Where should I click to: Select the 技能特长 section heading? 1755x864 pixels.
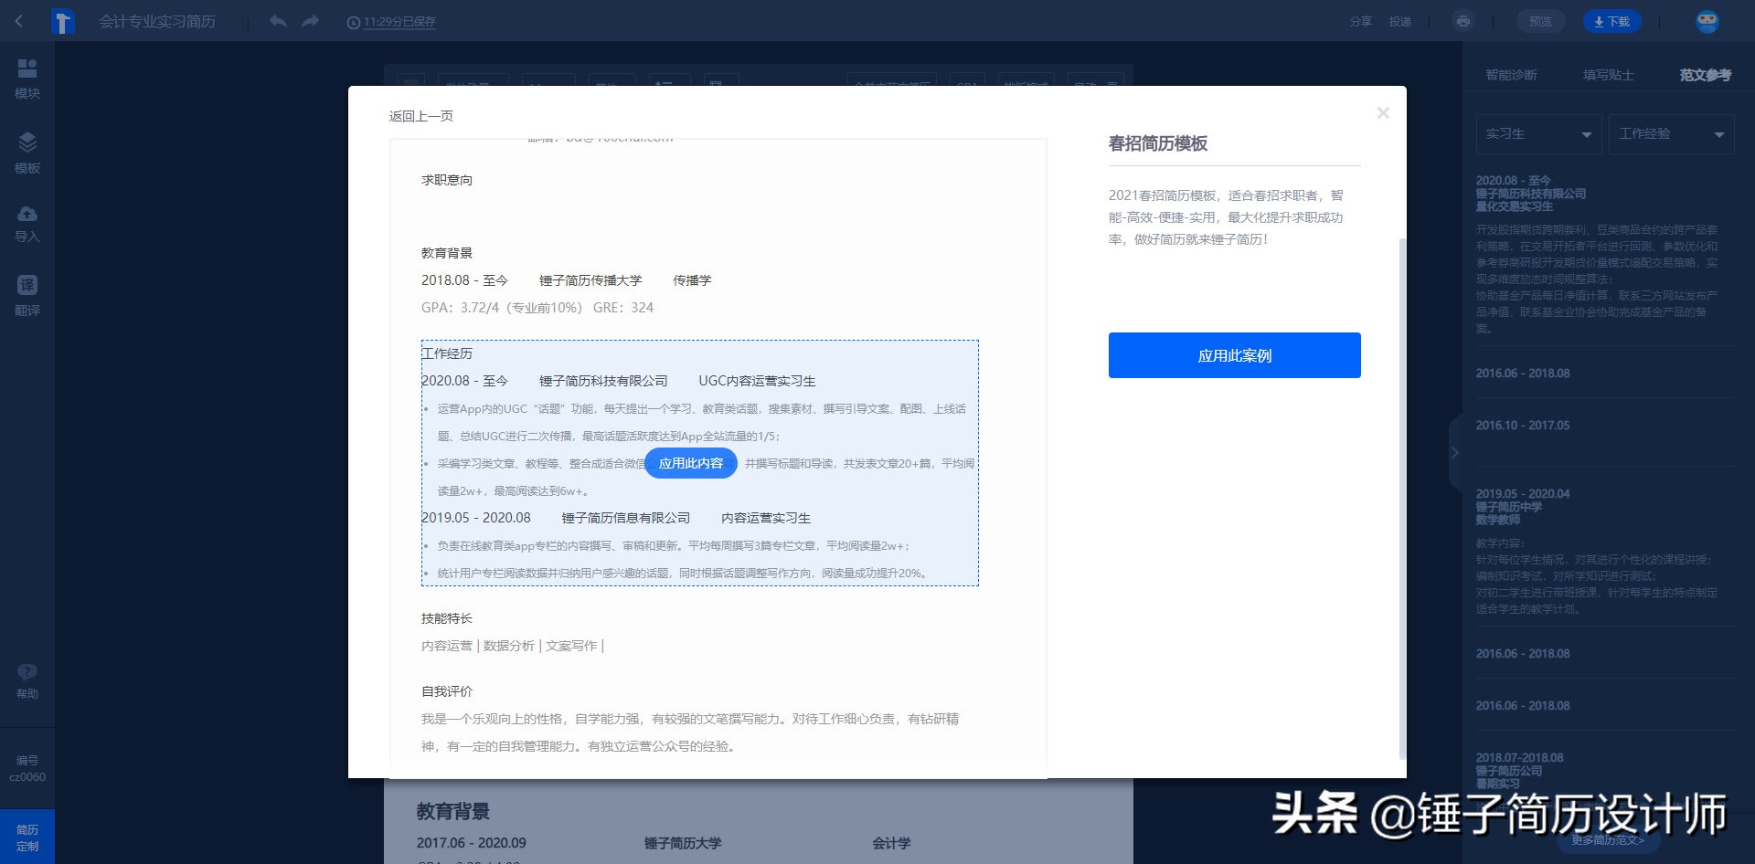click(x=447, y=618)
